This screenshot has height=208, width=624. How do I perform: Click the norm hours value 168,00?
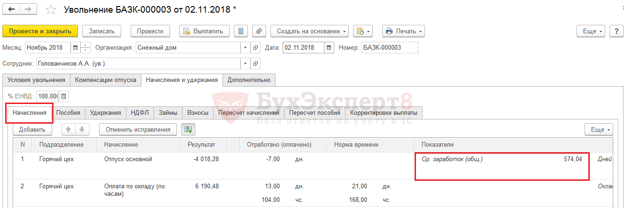[357, 200]
